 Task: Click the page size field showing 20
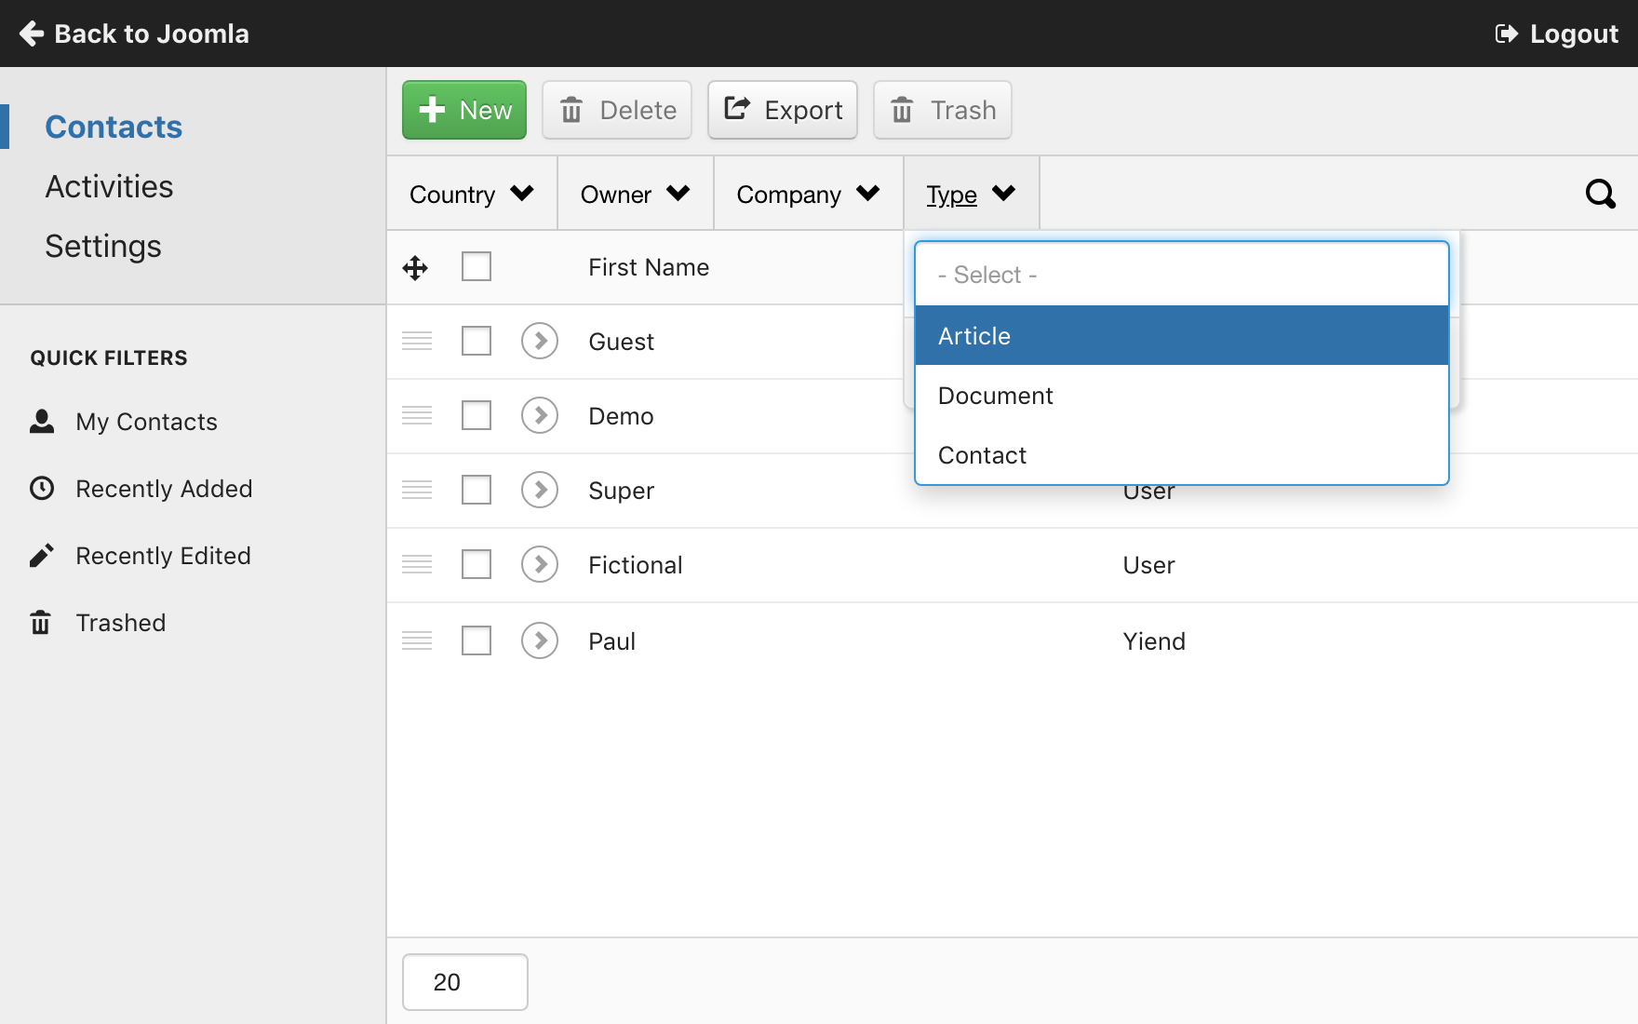(465, 982)
